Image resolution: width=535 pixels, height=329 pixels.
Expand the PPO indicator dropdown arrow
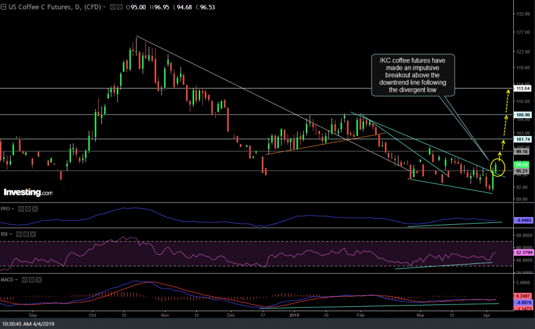click(x=14, y=209)
